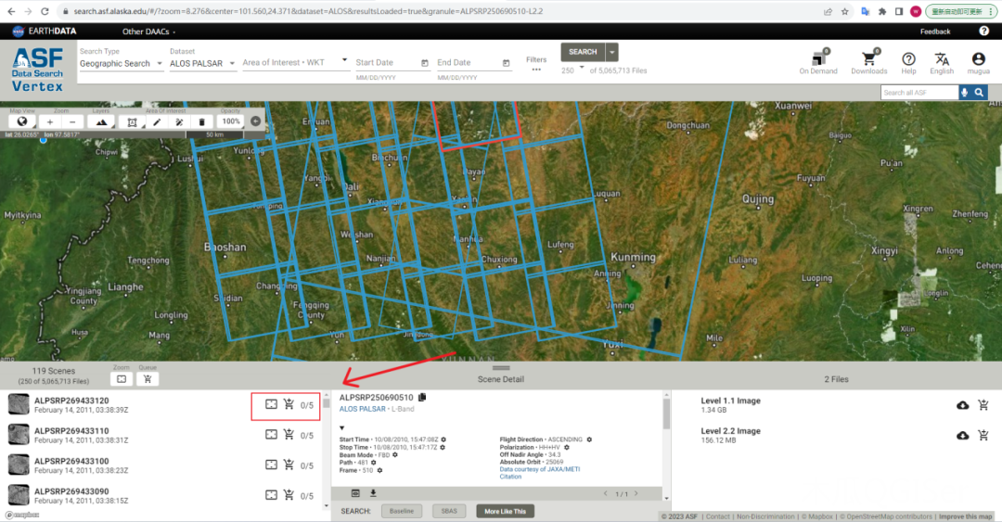Select the ALPSRP269433120 scene thumbnail
The image size is (1002, 522).
19,404
